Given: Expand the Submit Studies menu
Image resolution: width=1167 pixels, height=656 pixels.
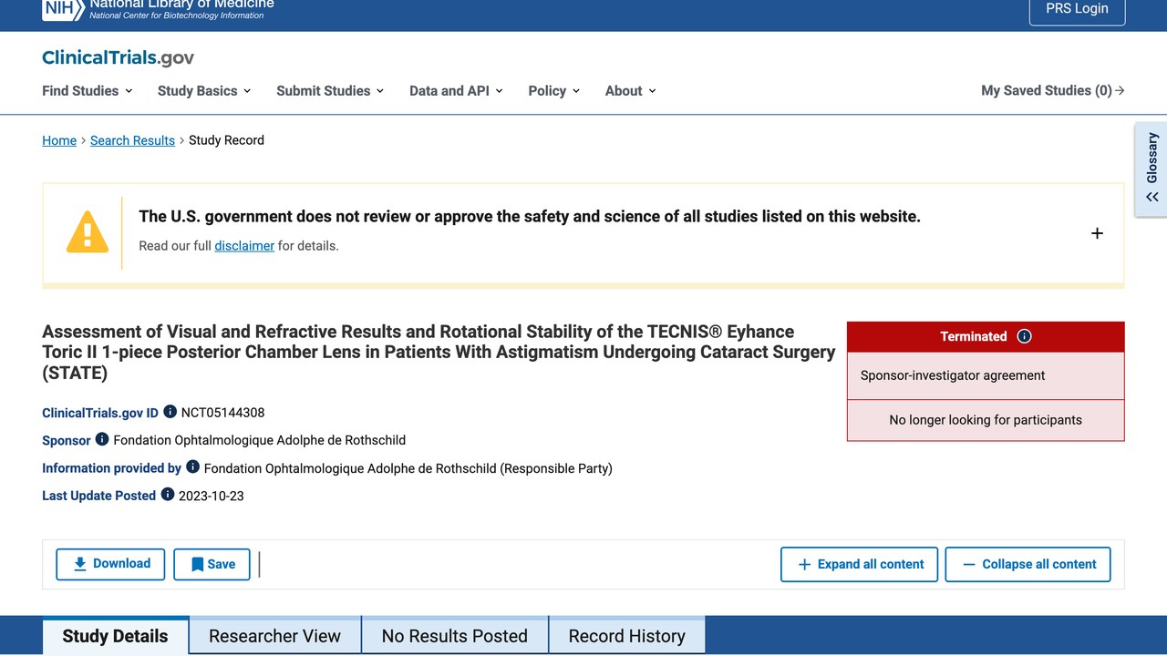Looking at the screenshot, I should 330,91.
